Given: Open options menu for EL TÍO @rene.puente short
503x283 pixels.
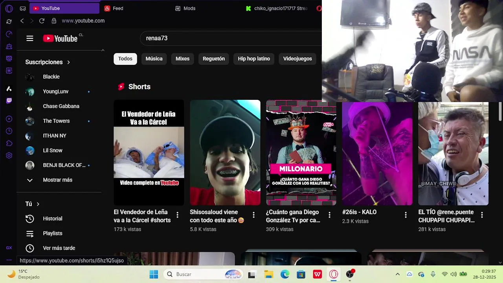Looking at the screenshot, I should [482, 215].
